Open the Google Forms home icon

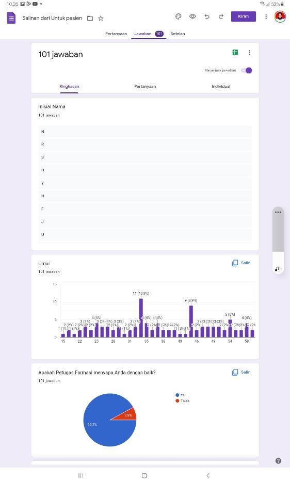[11, 18]
